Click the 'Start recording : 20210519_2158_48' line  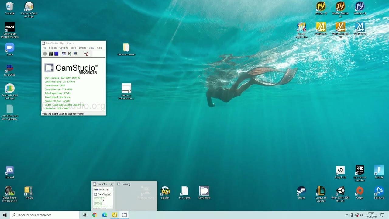pos(62,78)
